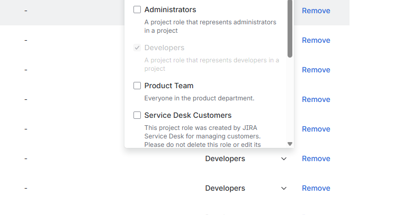Image resolution: width=394 pixels, height=215 pixels.
Task: Tick the Product Team checkbox
Action: tap(137, 86)
